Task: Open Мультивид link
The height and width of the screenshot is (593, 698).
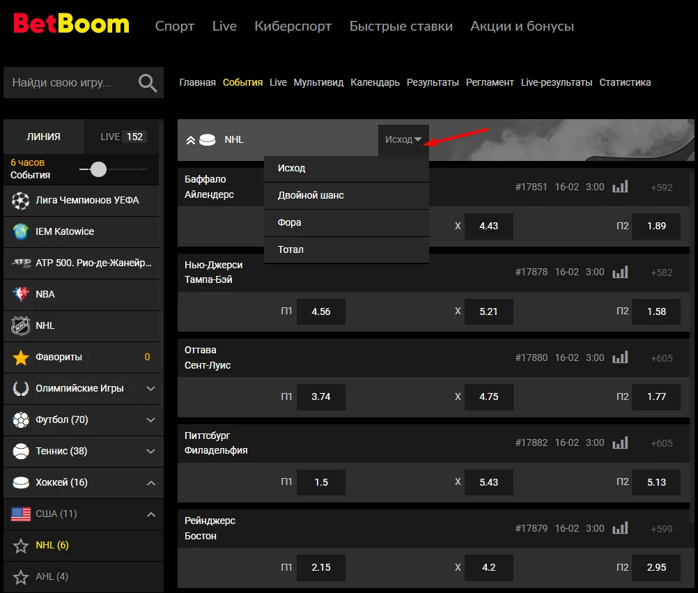Action: point(318,82)
